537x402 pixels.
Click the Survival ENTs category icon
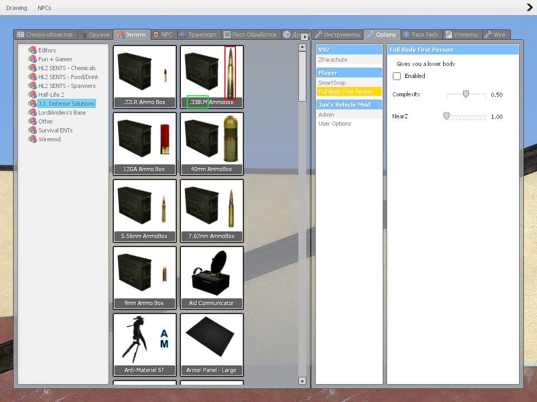pyautogui.click(x=33, y=130)
